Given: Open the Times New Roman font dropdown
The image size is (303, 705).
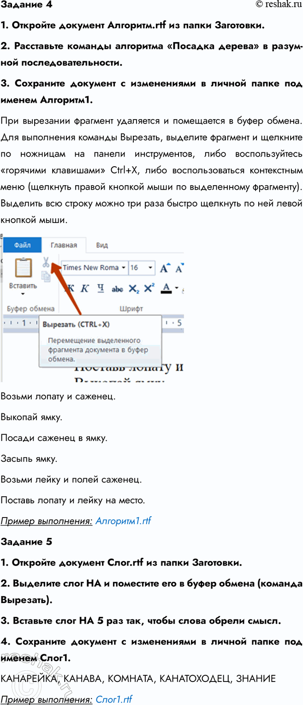Looking at the screenshot, I should point(123,268).
